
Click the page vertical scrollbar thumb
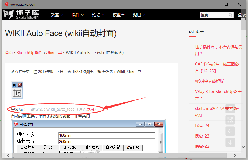(243, 24)
